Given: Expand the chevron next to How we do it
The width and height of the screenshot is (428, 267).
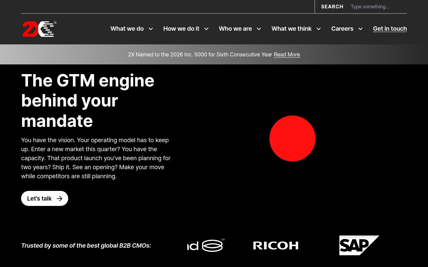Looking at the screenshot, I should [206, 29].
